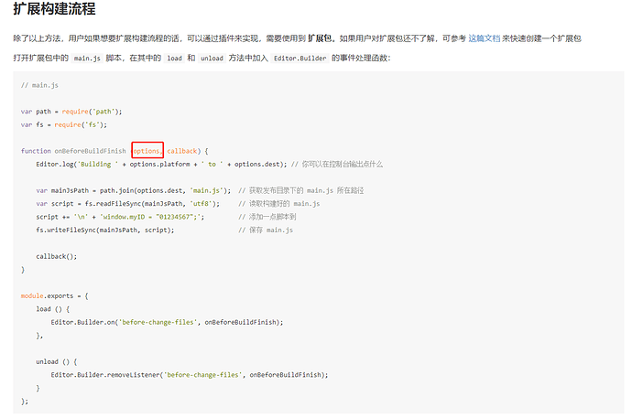632x418 pixels.
Task: Click the inline code main.js
Action: tap(87, 59)
